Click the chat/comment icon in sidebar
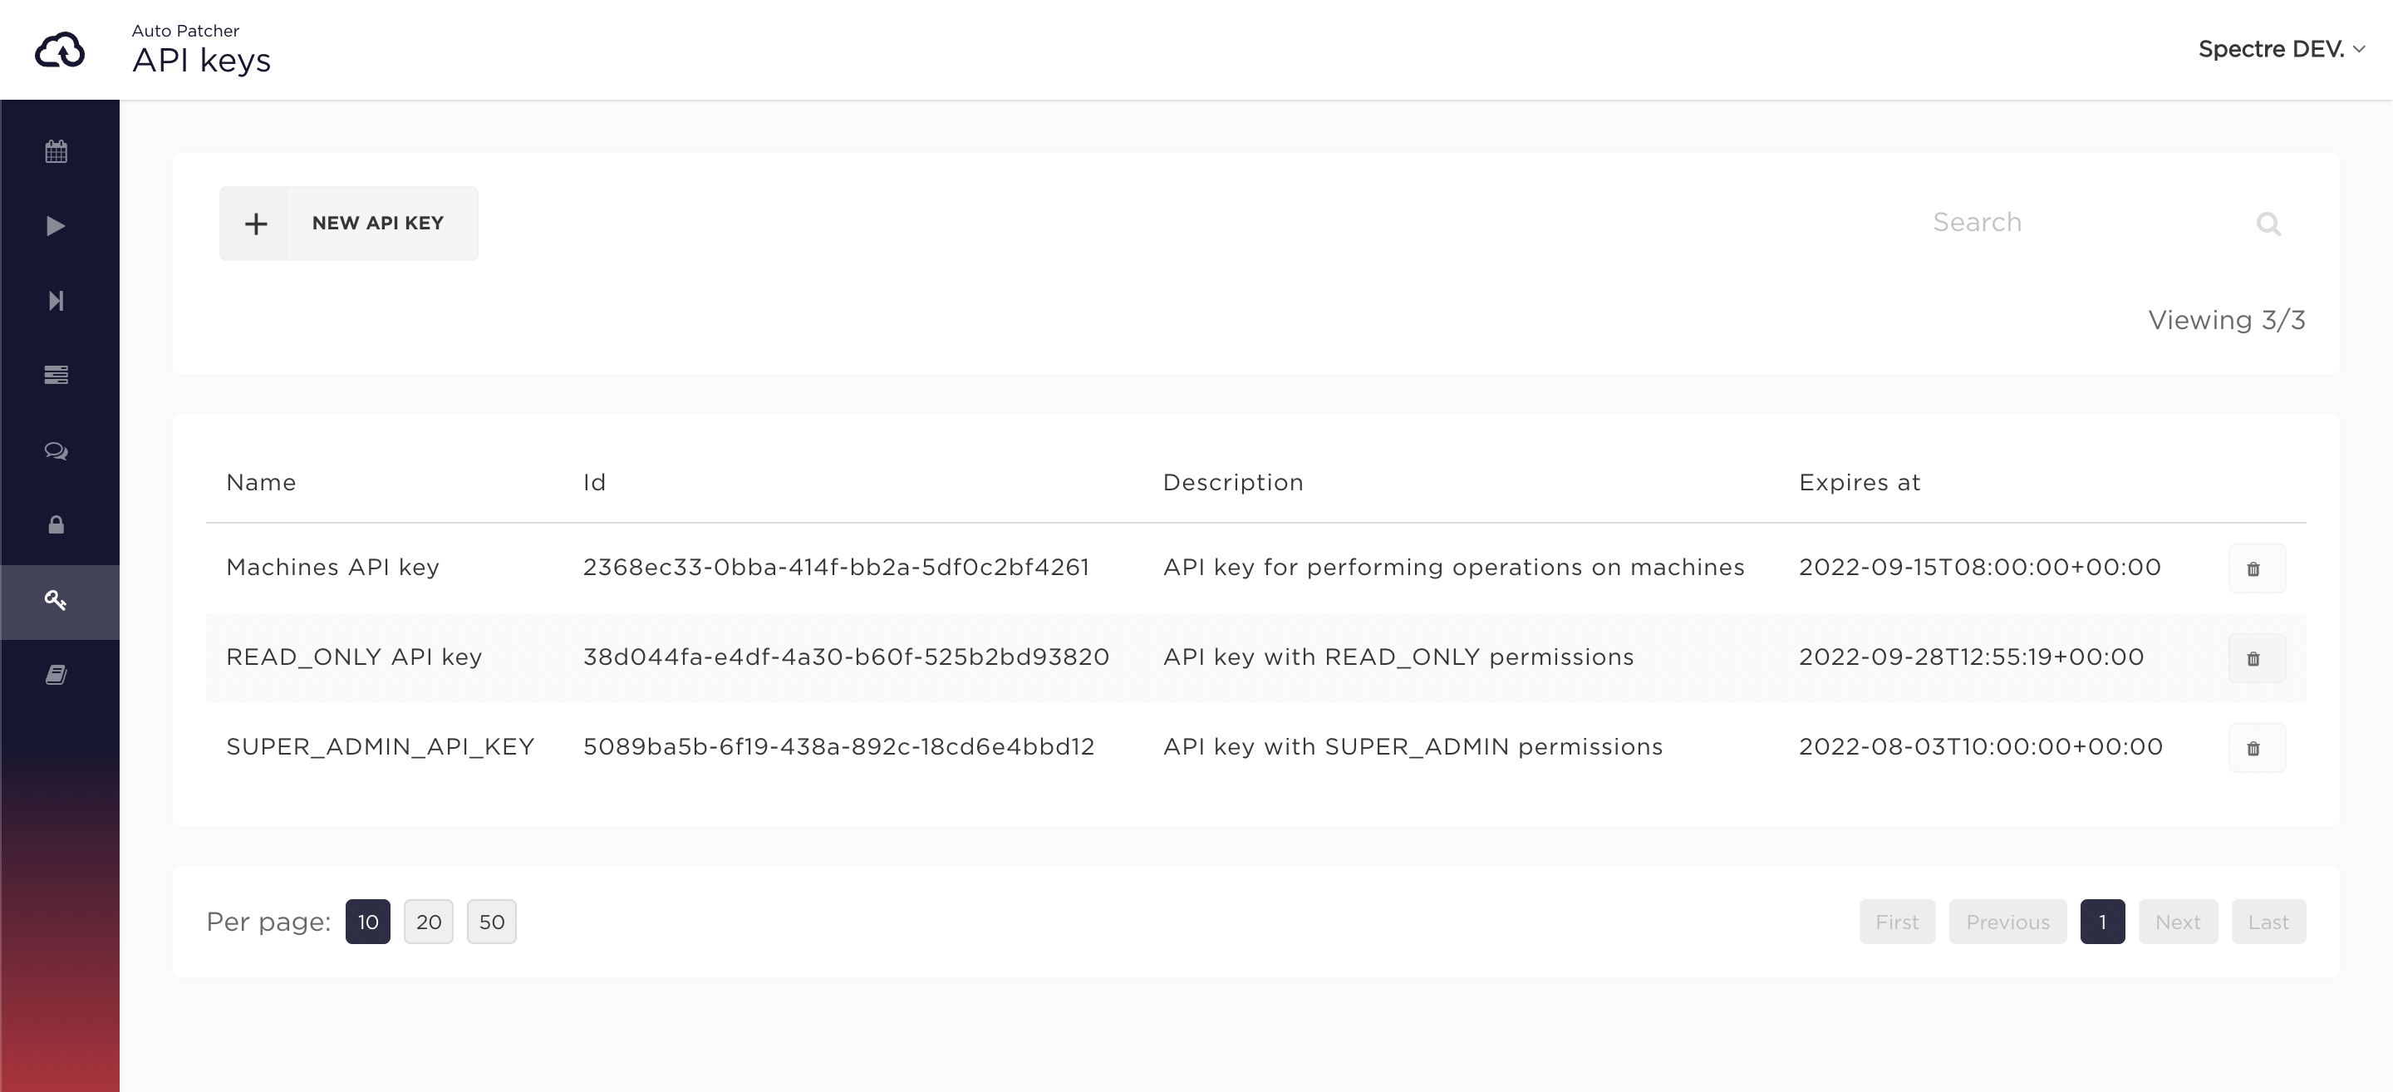This screenshot has width=2393, height=1092. [x=58, y=450]
